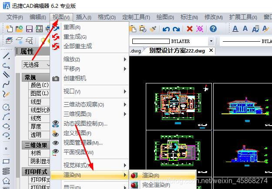Viewport: 272px width, 189px height.
Task: Select the freehand sketch pencil tool
Action: 6,94
